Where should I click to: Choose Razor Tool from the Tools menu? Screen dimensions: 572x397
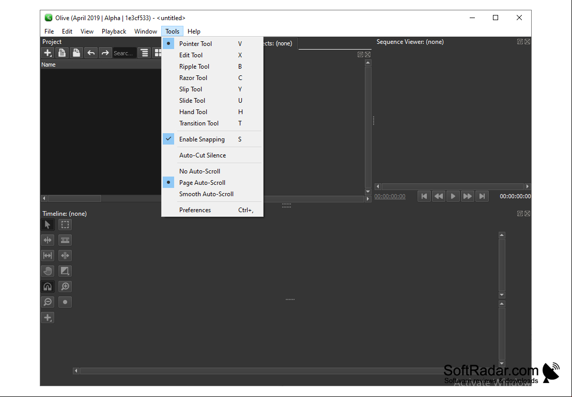pos(212,77)
